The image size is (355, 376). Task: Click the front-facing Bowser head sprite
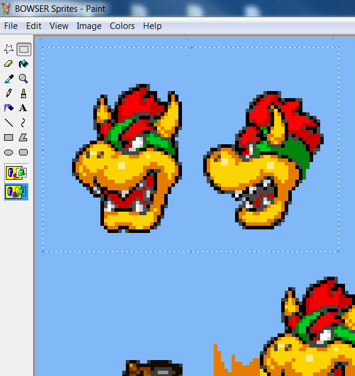127,158
